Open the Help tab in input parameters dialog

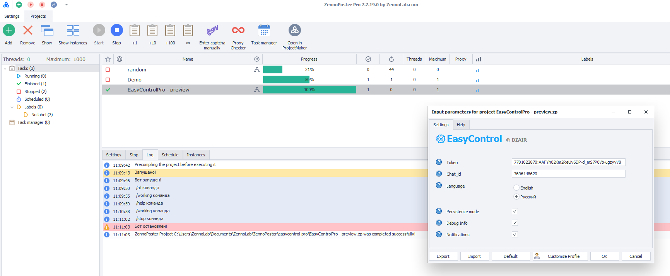pyautogui.click(x=461, y=125)
